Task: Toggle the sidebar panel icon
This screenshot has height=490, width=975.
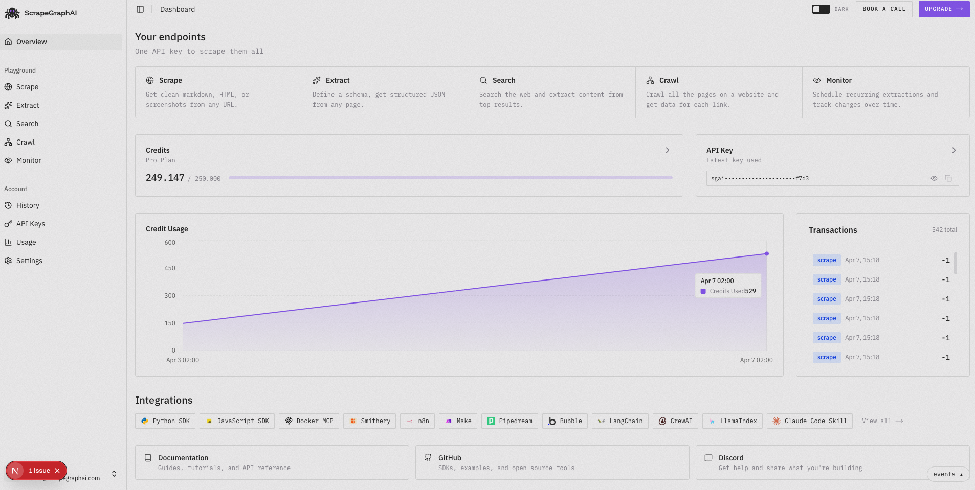Action: pyautogui.click(x=140, y=9)
